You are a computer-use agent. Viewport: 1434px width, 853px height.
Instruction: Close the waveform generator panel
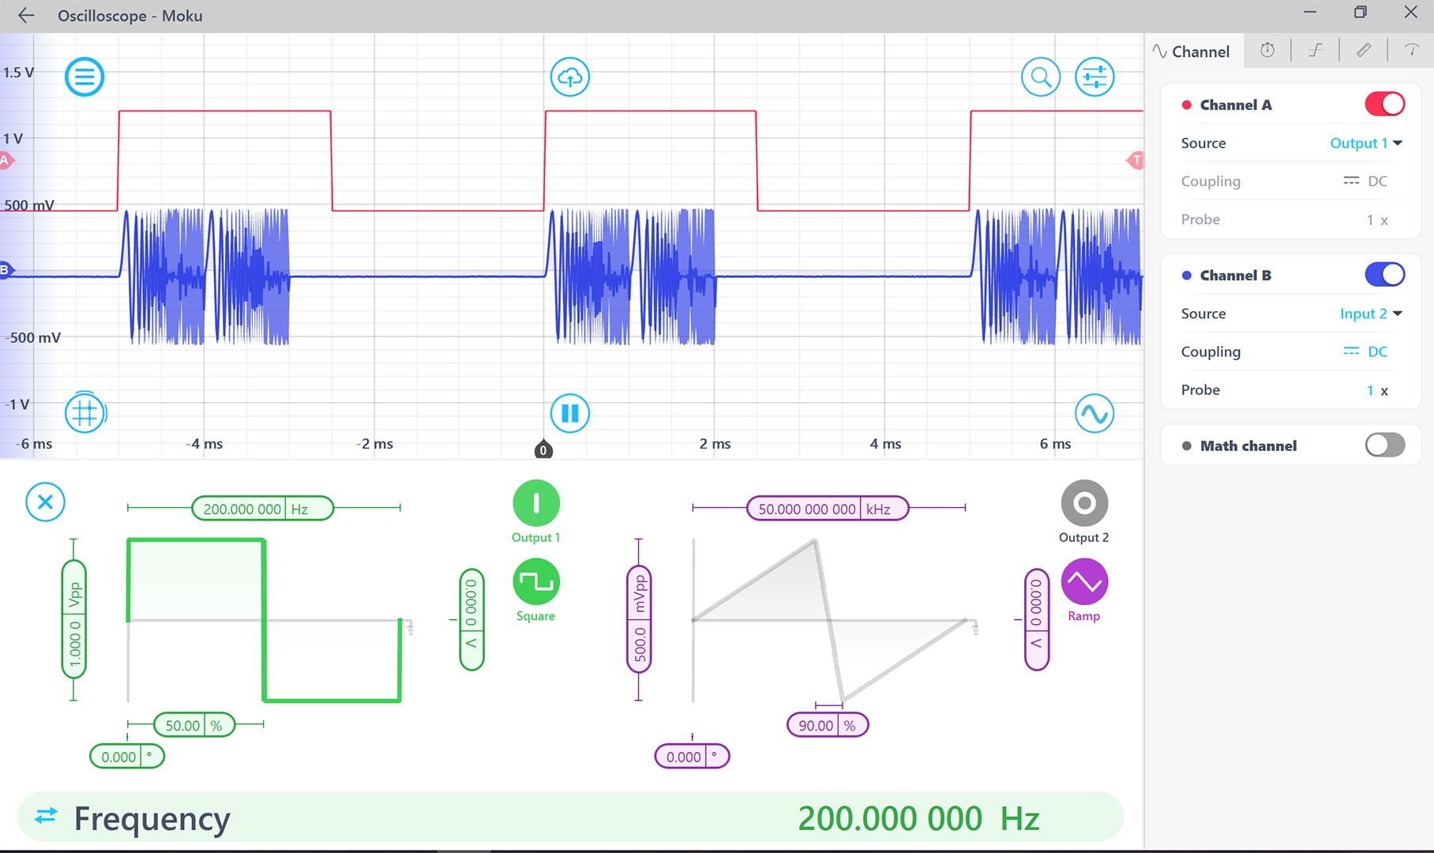point(45,502)
